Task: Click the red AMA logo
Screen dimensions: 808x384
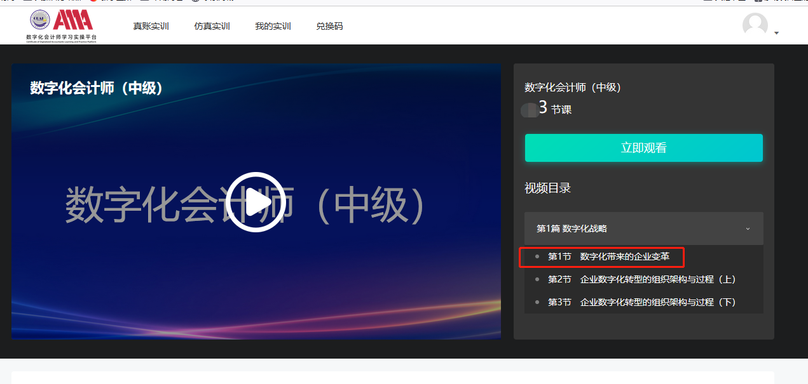Action: (x=73, y=20)
